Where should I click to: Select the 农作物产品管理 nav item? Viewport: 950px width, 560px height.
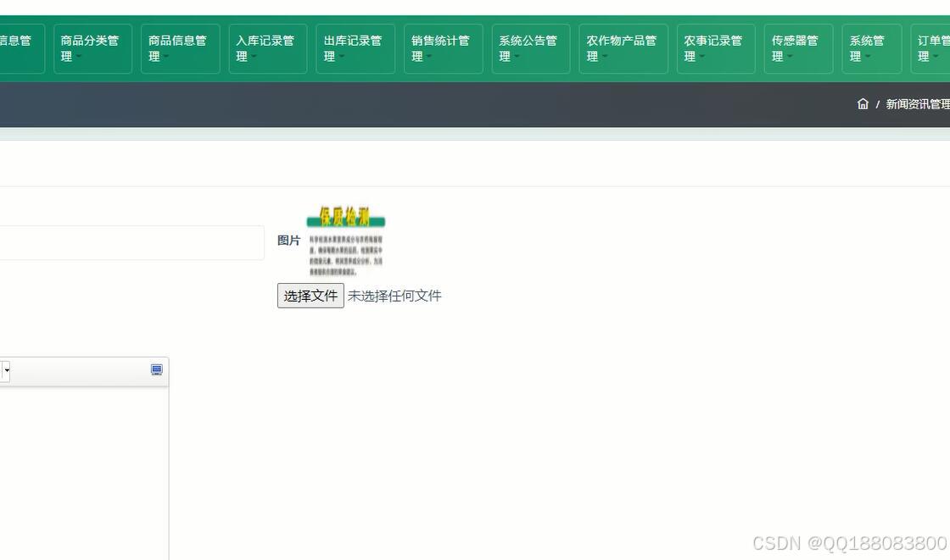(623, 48)
